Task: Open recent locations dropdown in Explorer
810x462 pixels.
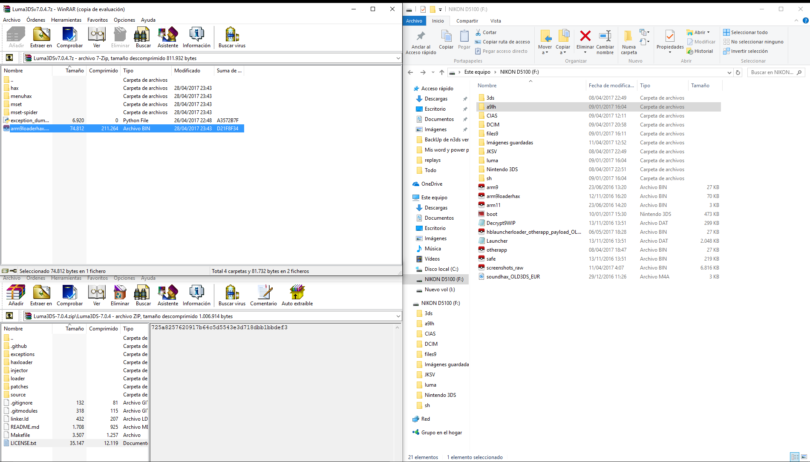Action: click(433, 72)
